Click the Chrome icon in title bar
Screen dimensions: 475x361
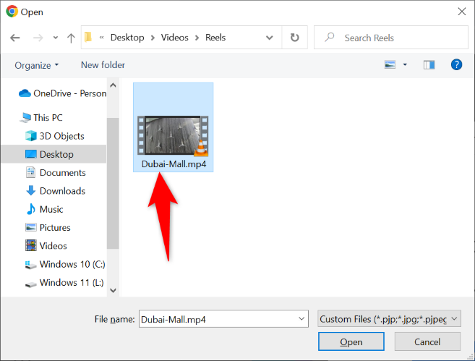click(12, 12)
